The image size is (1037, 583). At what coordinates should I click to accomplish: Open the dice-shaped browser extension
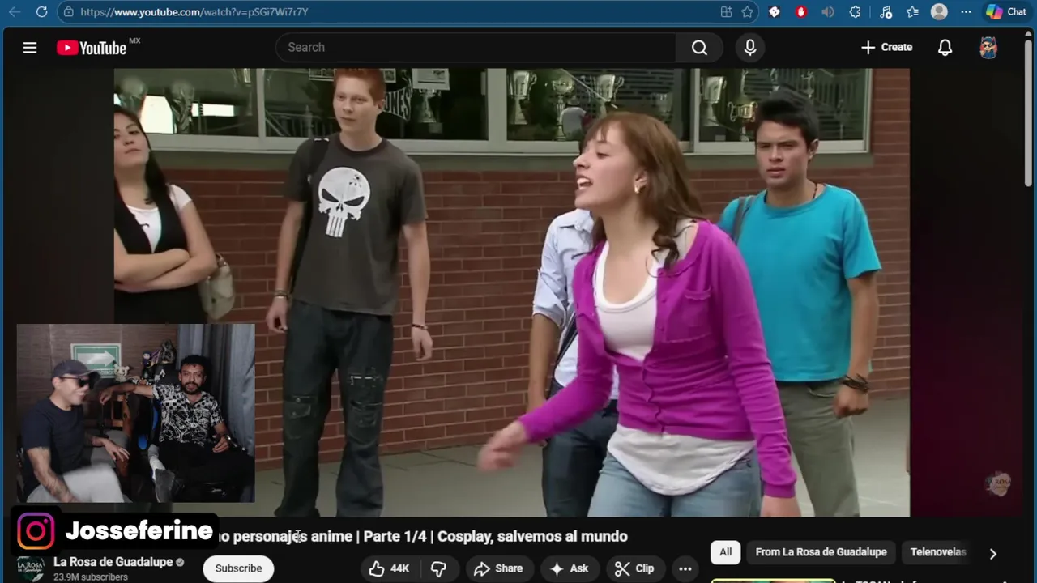click(x=775, y=12)
